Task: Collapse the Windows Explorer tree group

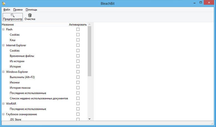Action: click(x=3, y=72)
